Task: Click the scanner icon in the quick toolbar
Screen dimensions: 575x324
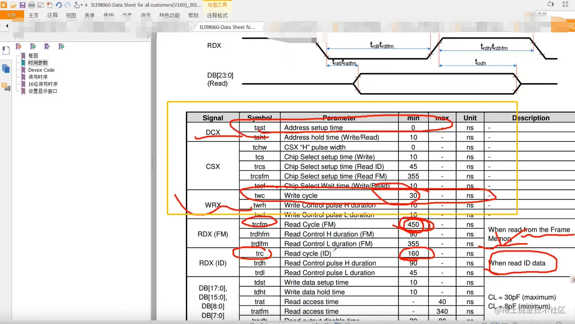Action: [x=40, y=5]
